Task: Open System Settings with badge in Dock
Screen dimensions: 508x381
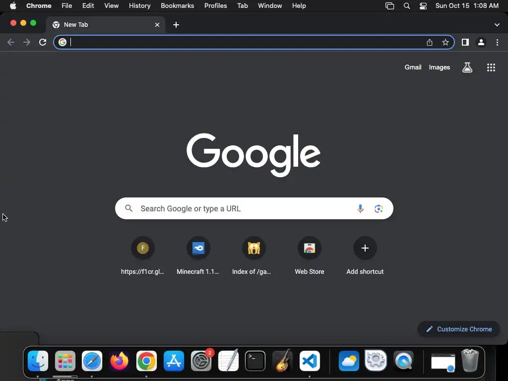Action: pyautogui.click(x=201, y=361)
